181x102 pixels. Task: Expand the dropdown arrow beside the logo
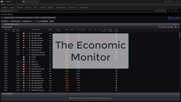point(4,1)
